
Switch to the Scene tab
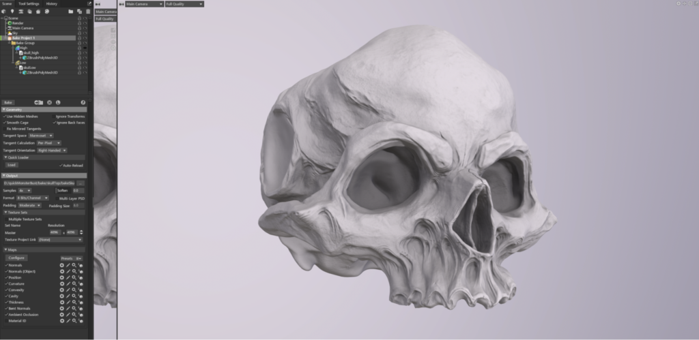point(7,3)
